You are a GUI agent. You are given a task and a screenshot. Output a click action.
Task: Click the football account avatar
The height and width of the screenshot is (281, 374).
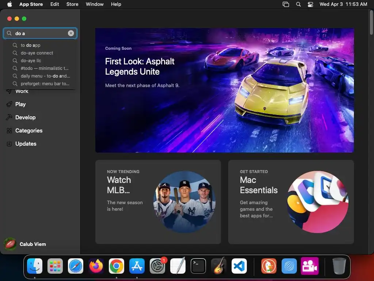[x=10, y=244]
